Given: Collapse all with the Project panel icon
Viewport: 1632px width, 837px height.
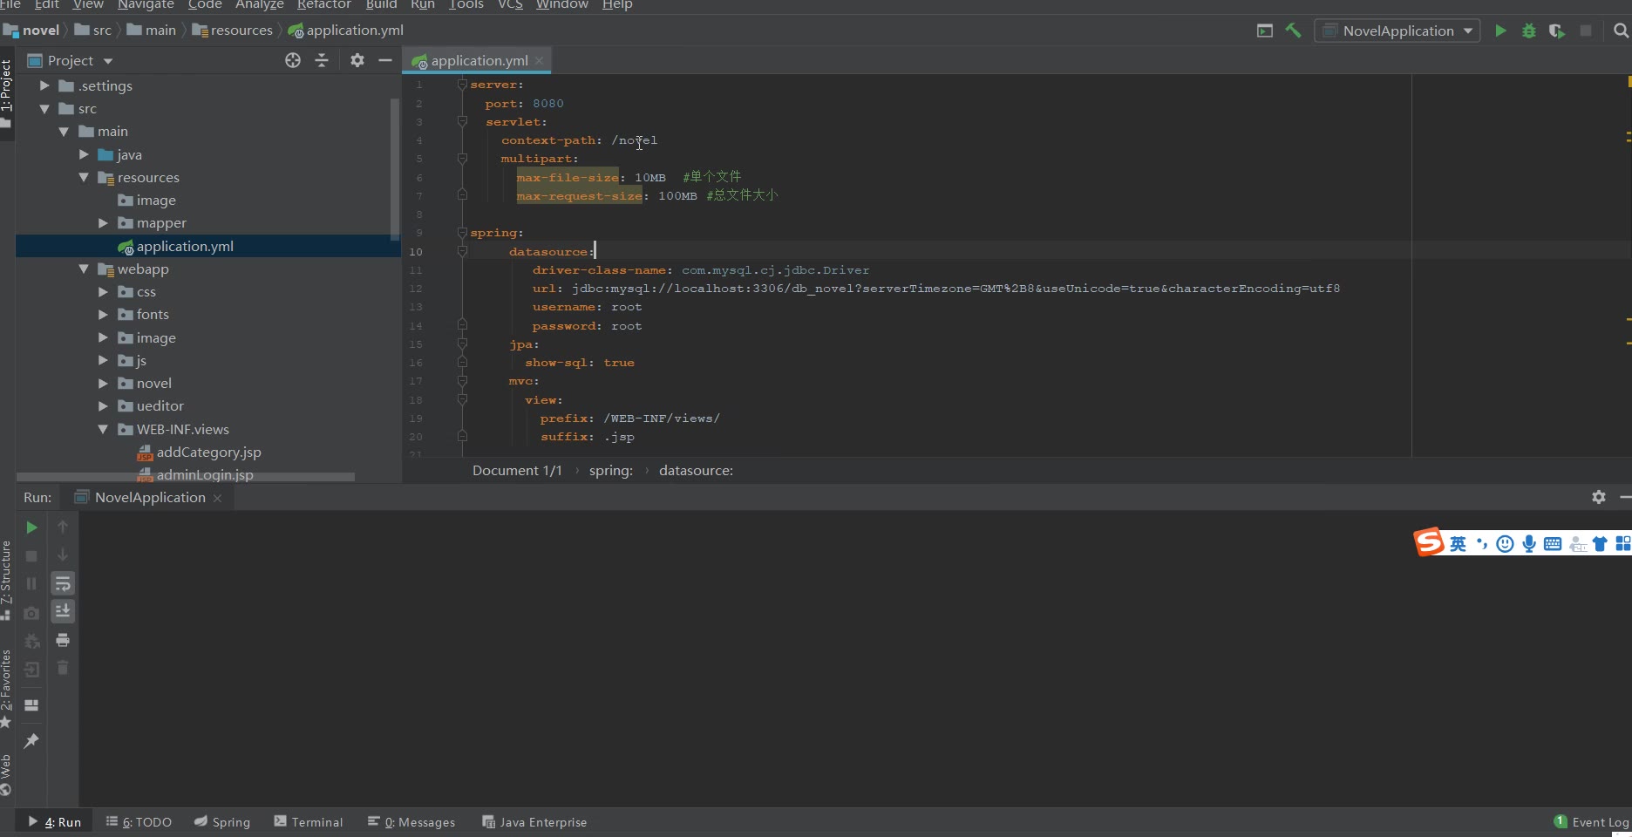Looking at the screenshot, I should click(322, 60).
